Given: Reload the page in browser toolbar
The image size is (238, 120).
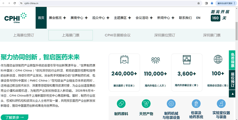Looking at the screenshot, I should 15,3.
